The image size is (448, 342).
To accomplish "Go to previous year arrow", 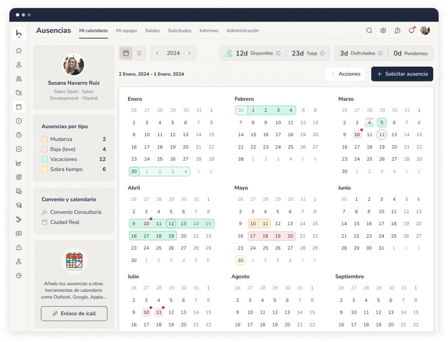I will pos(157,53).
